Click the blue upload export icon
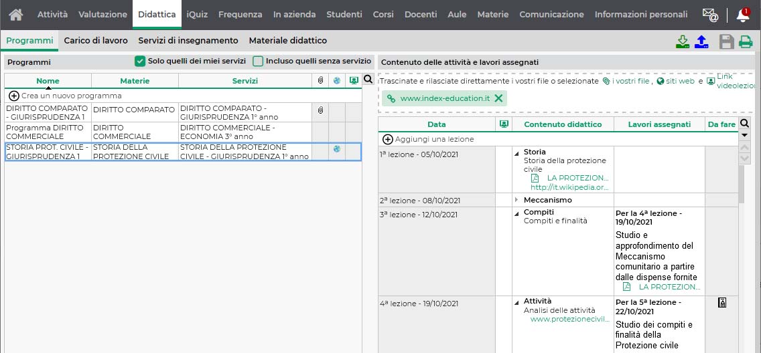Image resolution: width=761 pixels, height=353 pixels. [702, 41]
